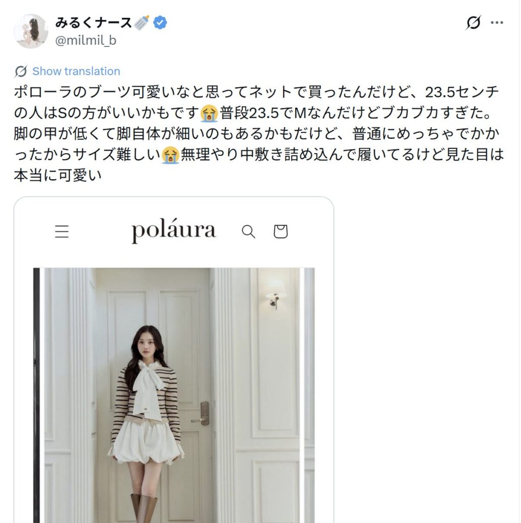Open Grok from the post's top-right icon

click(x=473, y=22)
